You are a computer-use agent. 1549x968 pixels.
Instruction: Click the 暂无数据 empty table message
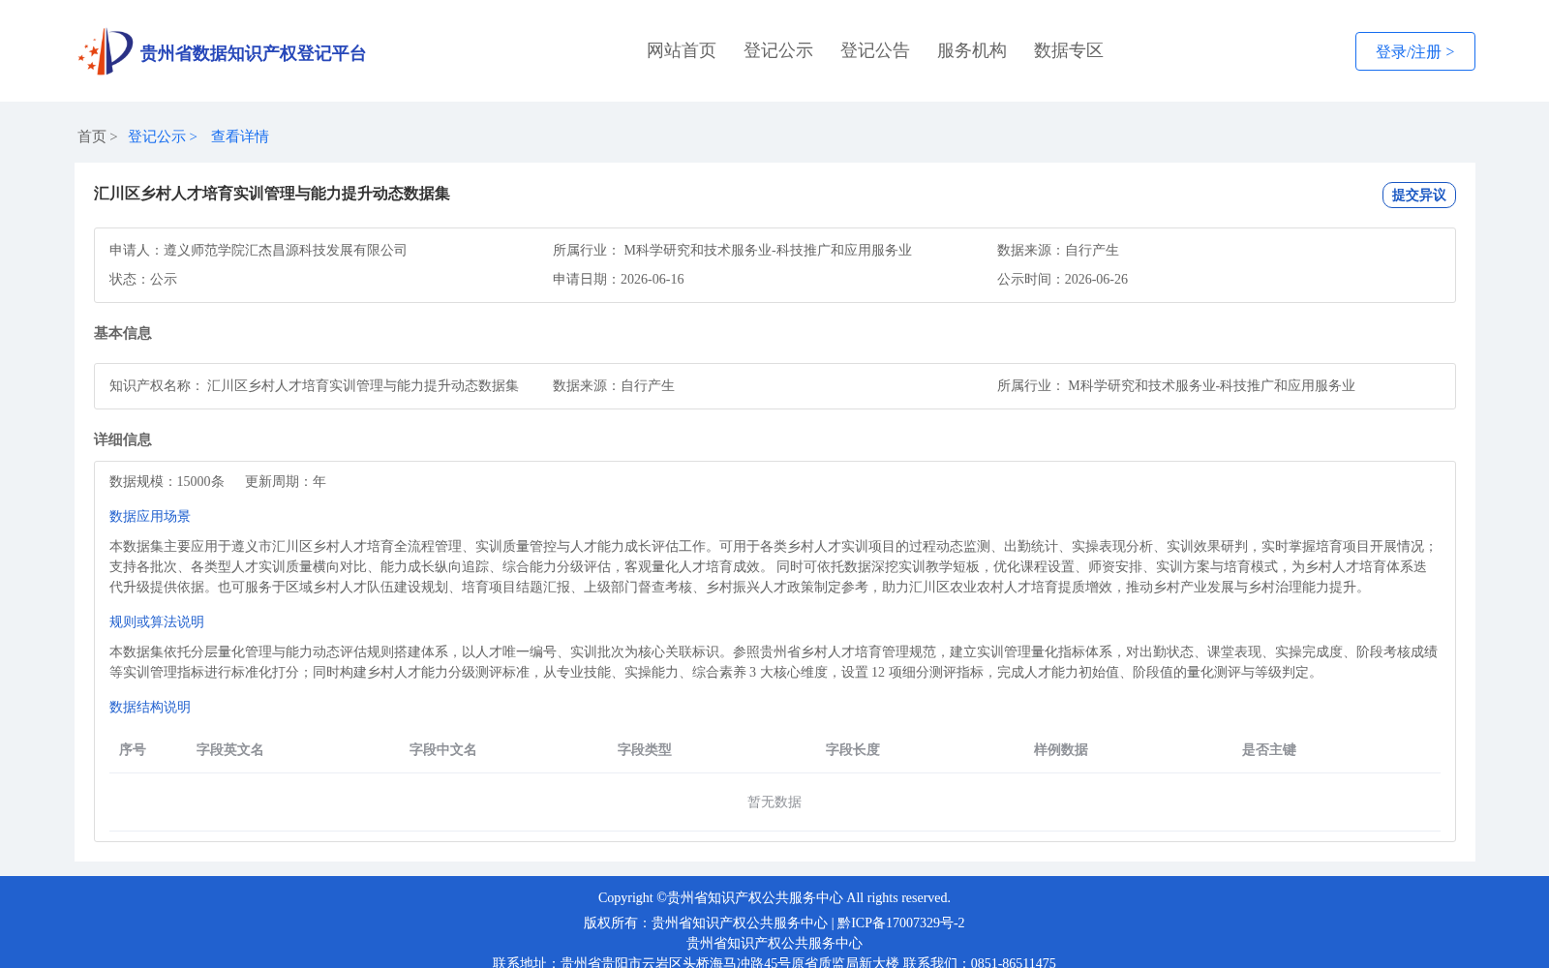tap(774, 802)
